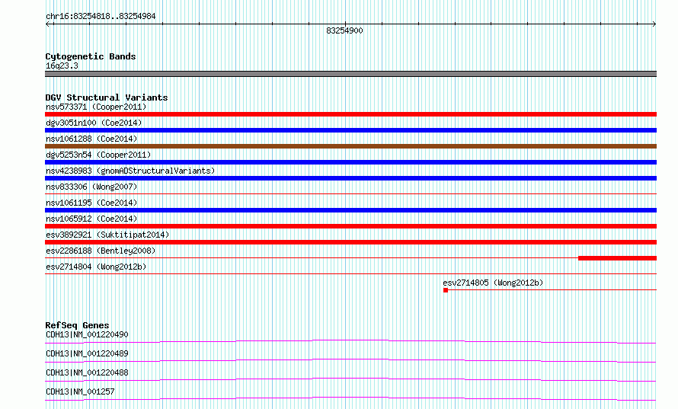Viewport: 678px width, 409px height.
Task: Open variant nsv1061288 (Coe2014) label
Action: click(x=91, y=139)
